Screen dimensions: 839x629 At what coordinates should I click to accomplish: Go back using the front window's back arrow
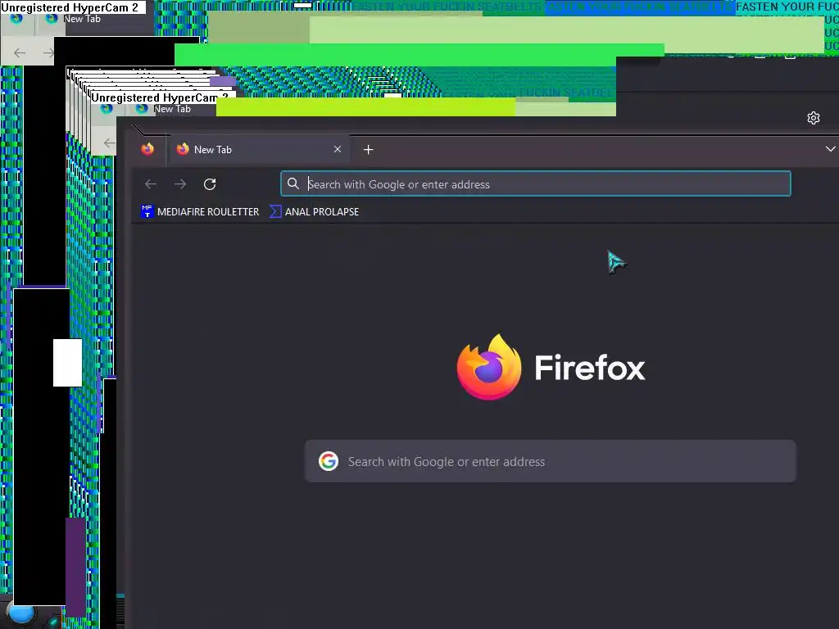(x=151, y=184)
